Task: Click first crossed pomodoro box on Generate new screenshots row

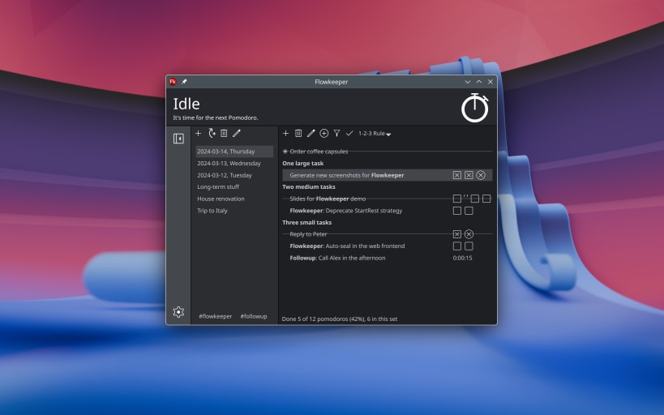Action: point(457,175)
